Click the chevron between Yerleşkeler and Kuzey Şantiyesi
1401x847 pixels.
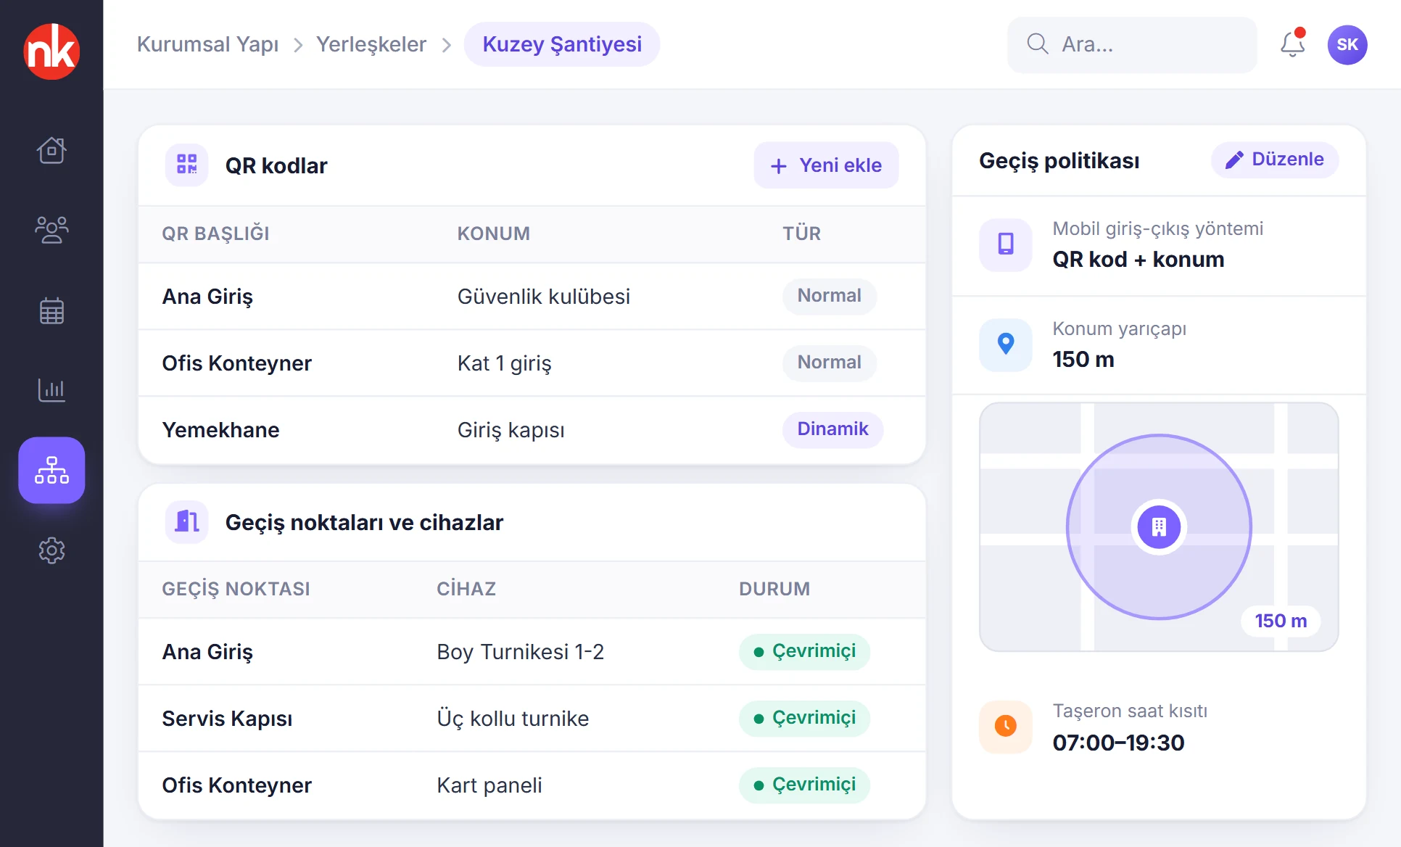pos(447,45)
